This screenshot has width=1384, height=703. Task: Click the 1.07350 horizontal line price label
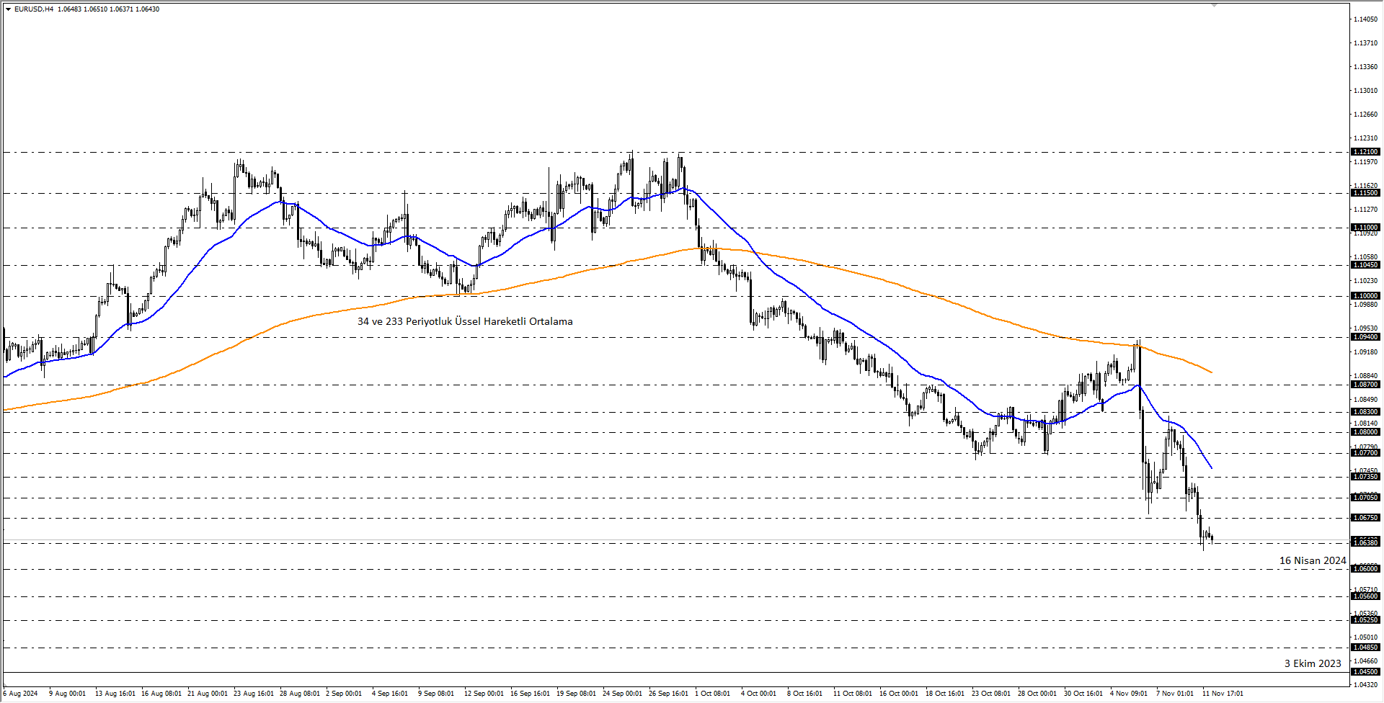pyautogui.click(x=1365, y=477)
